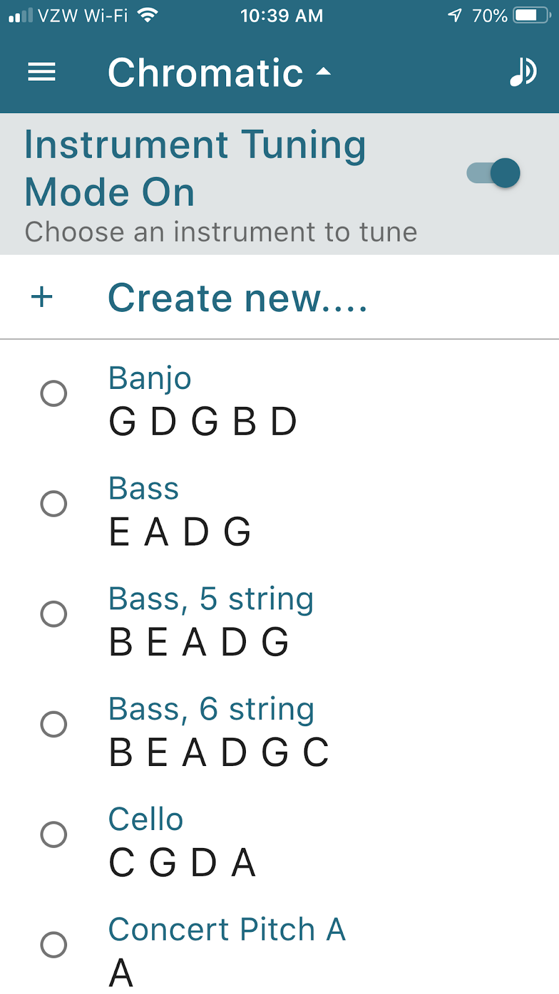Choose the Bass, 5 string radio button
Screen dimensions: 559x994
[x=53, y=614]
